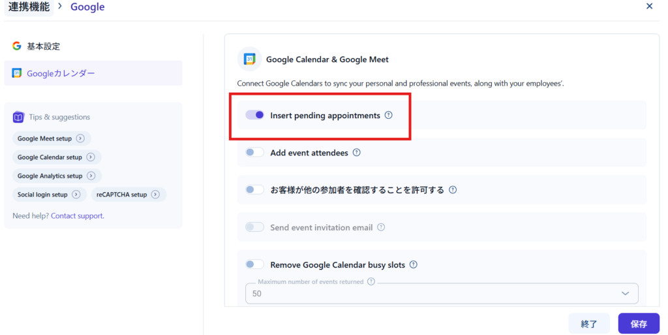Click help icon for Maximum number of events returned

pos(371,281)
